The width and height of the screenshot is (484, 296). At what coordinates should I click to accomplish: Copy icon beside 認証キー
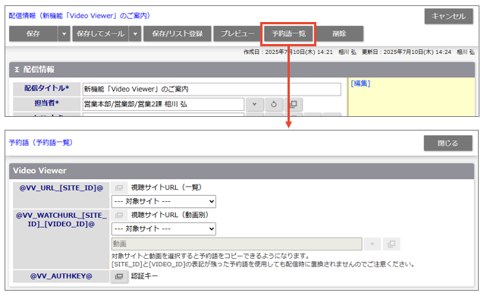[119, 276]
